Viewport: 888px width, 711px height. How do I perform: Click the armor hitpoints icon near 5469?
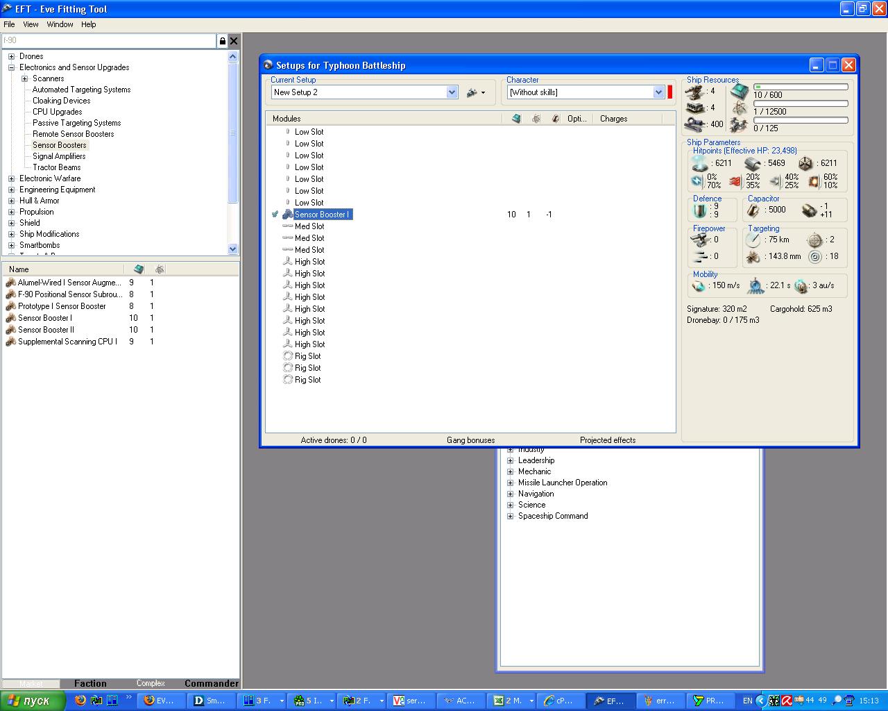pyautogui.click(x=753, y=163)
